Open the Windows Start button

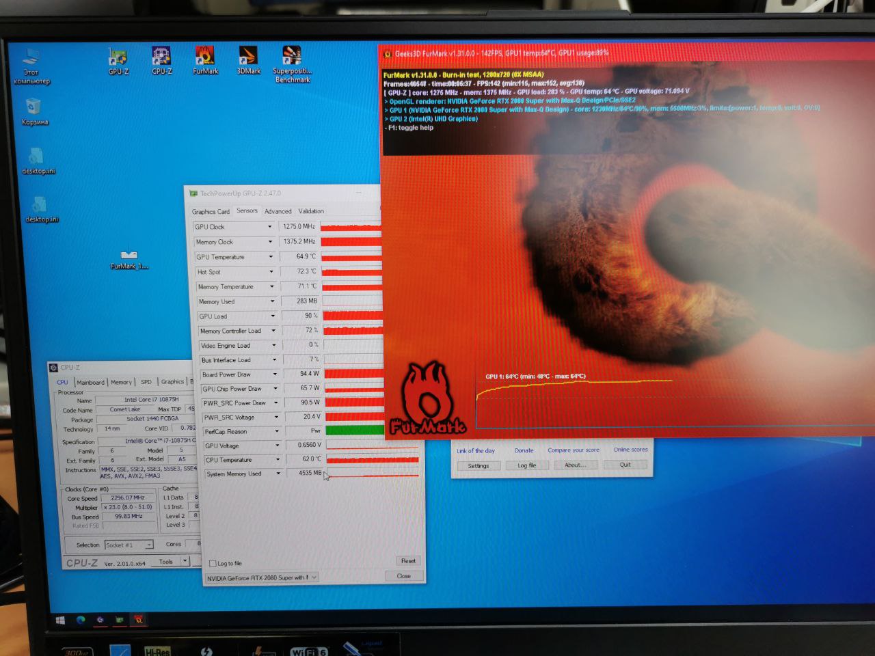[x=60, y=620]
